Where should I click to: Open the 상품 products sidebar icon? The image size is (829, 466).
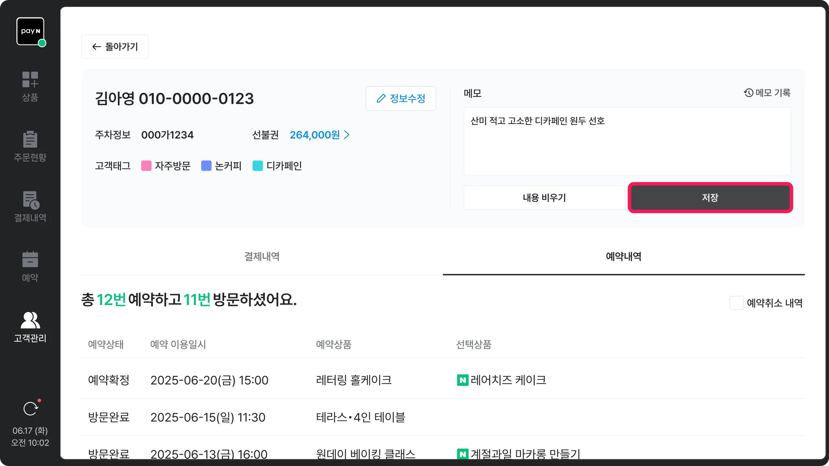pos(30,80)
